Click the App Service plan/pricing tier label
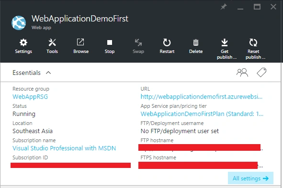The height and width of the screenshot is (188, 283). pos(174,106)
